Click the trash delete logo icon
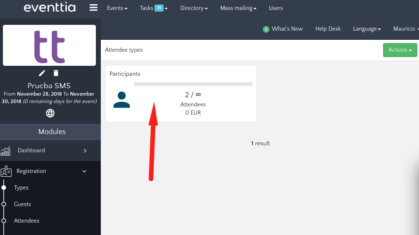Screen dimensions: 419x235 [x=56, y=73]
